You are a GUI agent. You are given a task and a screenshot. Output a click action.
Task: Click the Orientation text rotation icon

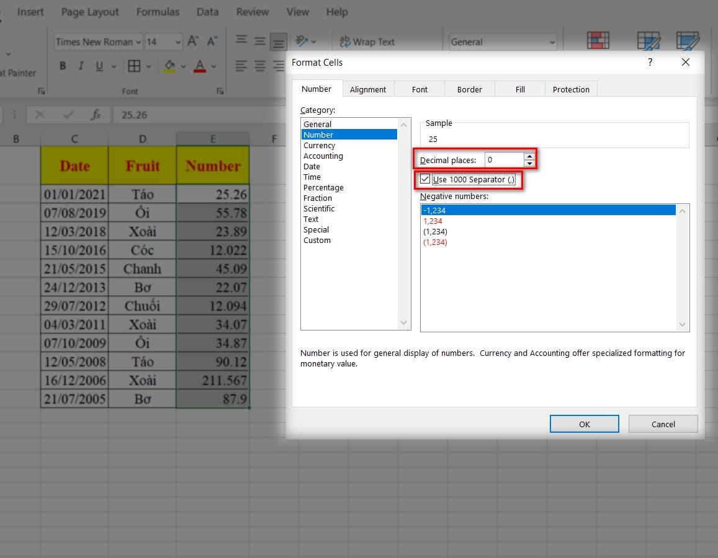pos(302,41)
